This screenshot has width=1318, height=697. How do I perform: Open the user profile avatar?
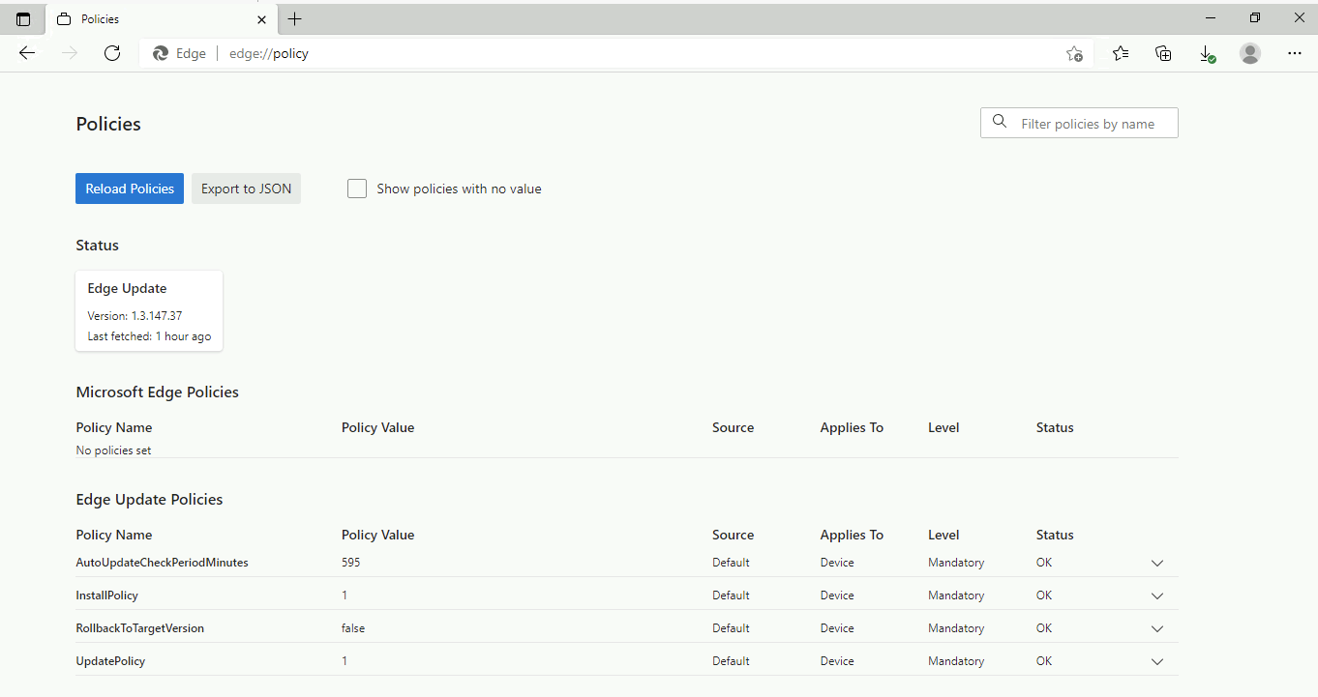(x=1250, y=53)
